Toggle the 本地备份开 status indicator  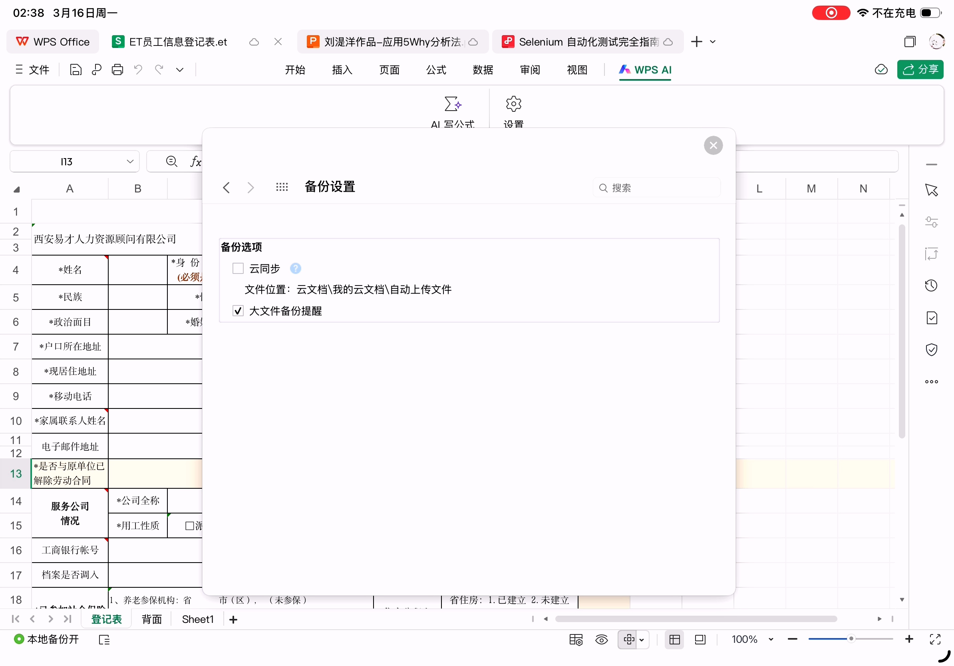pos(46,639)
